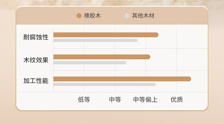Click the 优质 axis label
Screen dimensions: 224x124
(177, 100)
